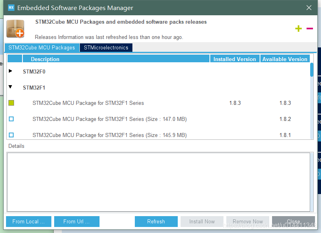Image resolution: width=321 pixels, height=233 pixels.
Task: Click the Remove Now button
Action: pyautogui.click(x=248, y=221)
